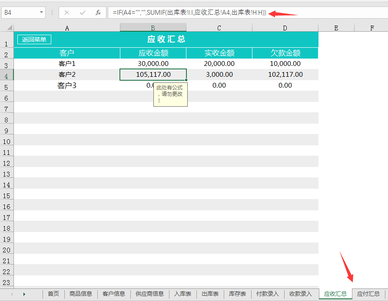The height and width of the screenshot is (301, 388).
Task: Select column A header
Action: point(67,28)
